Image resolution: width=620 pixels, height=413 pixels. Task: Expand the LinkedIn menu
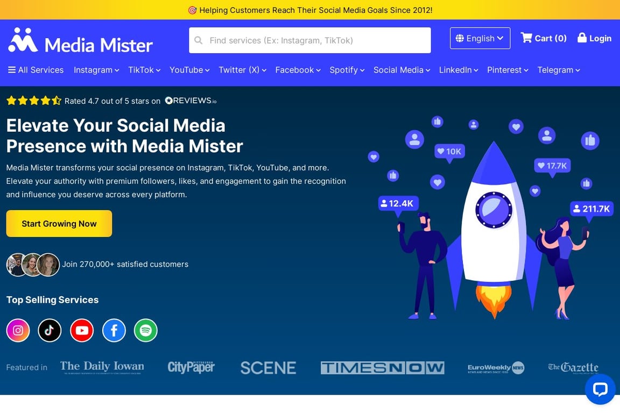click(x=459, y=70)
